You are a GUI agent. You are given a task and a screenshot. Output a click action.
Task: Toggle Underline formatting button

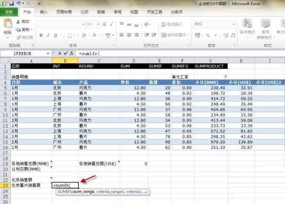[x=56, y=35]
